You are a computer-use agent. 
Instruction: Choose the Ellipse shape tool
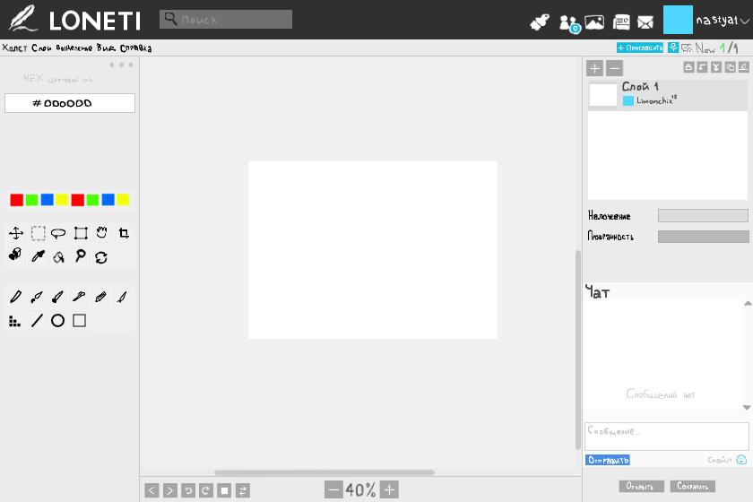click(x=57, y=320)
